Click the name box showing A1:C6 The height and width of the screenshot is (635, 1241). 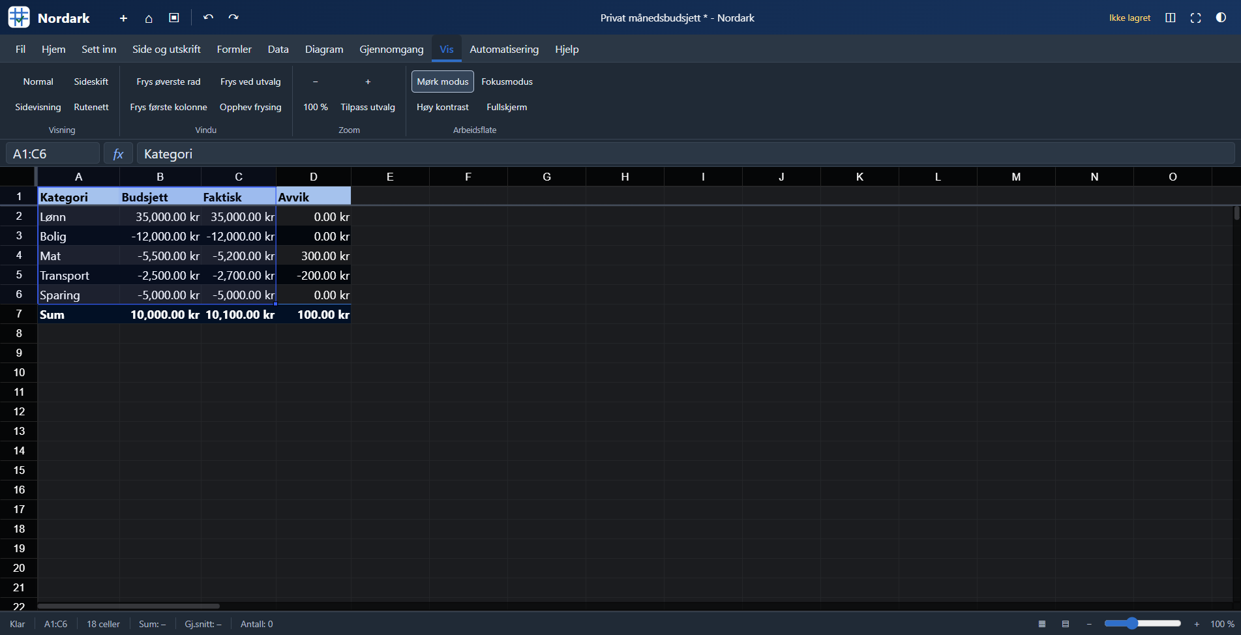tap(53, 154)
